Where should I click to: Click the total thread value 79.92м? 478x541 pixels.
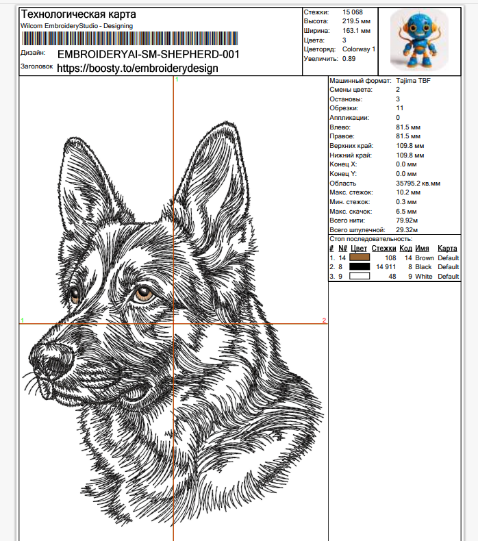[x=407, y=220]
